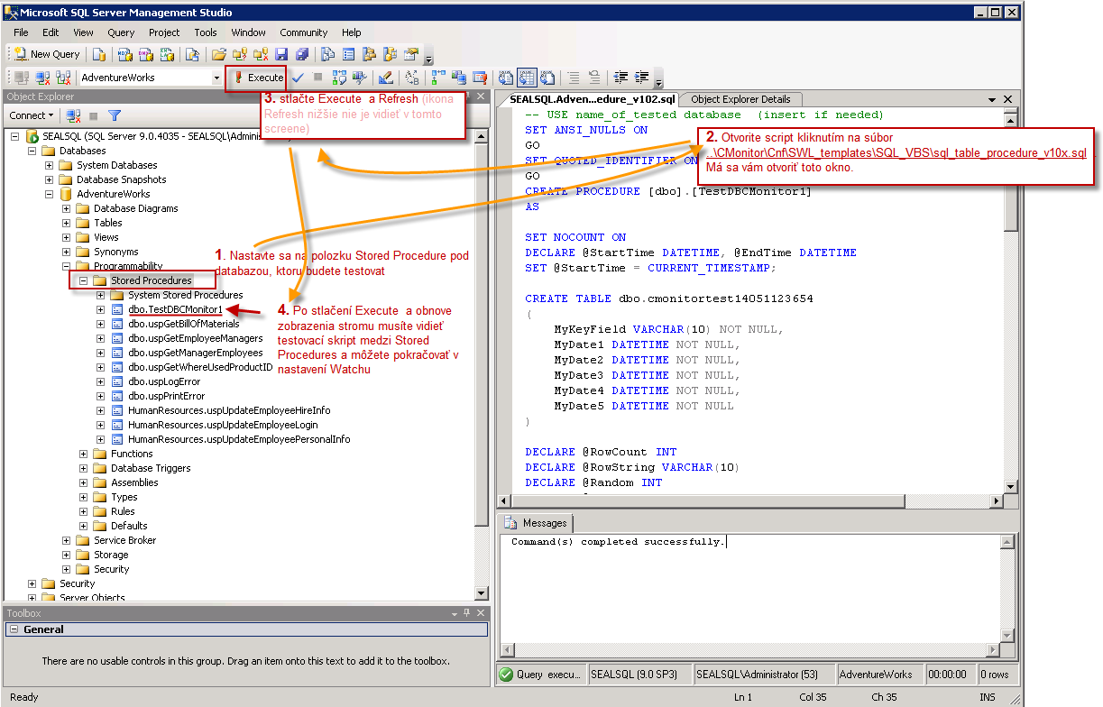The width and height of the screenshot is (1103, 707).
Task: Select the dbo.TestDBCMonitor1 stored procedure
Action: [175, 309]
